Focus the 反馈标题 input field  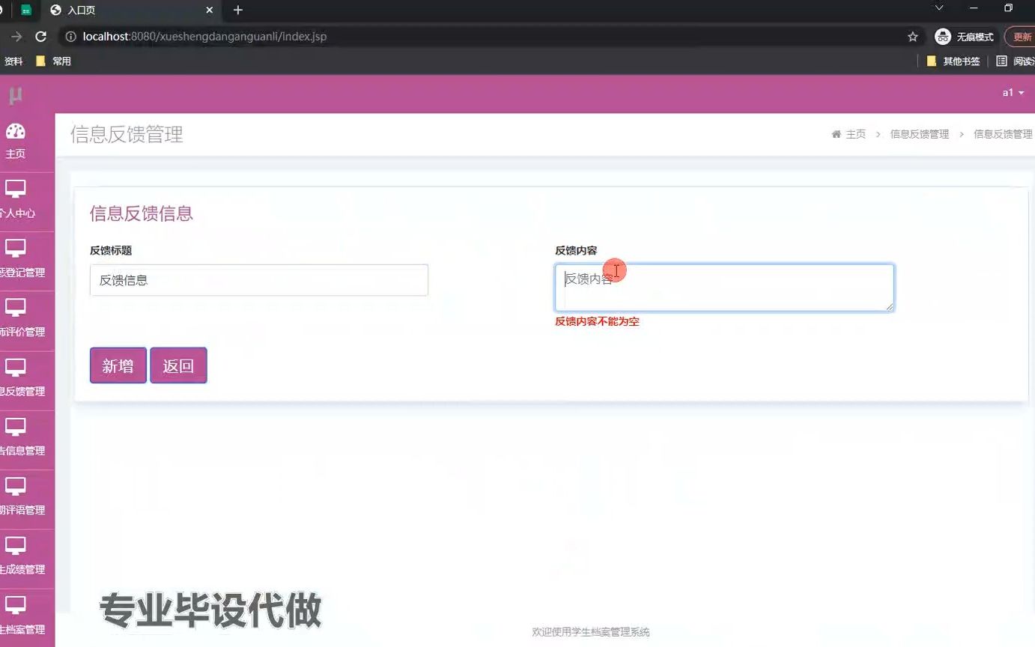(x=258, y=279)
